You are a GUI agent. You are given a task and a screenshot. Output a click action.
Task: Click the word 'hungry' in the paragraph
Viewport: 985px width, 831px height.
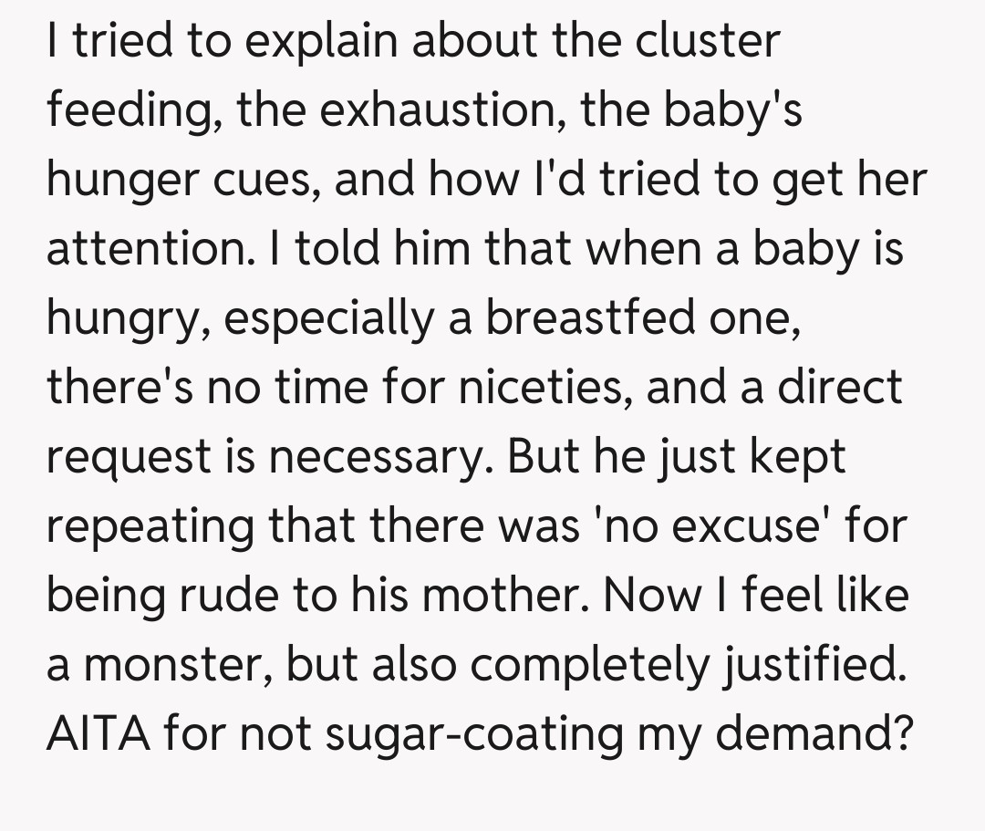point(125,318)
